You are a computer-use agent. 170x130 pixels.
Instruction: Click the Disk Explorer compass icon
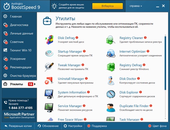click(x=111, y=94)
